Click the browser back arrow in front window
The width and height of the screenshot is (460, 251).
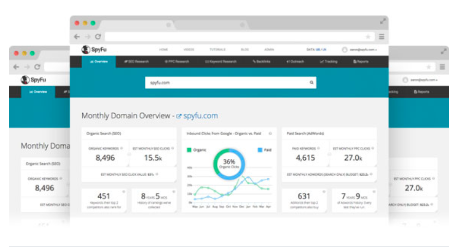tap(77, 36)
